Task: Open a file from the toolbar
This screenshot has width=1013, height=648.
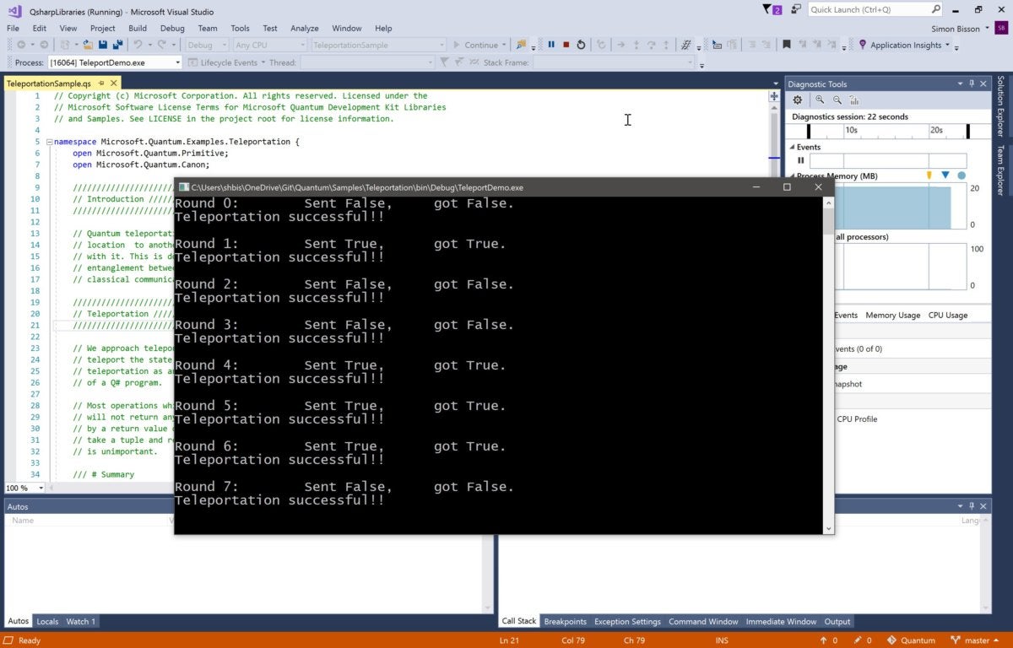Action: point(88,45)
